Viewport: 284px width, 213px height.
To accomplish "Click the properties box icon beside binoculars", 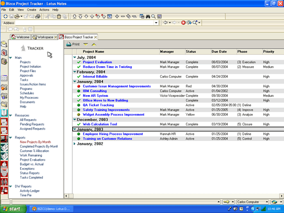I will (142, 16).
